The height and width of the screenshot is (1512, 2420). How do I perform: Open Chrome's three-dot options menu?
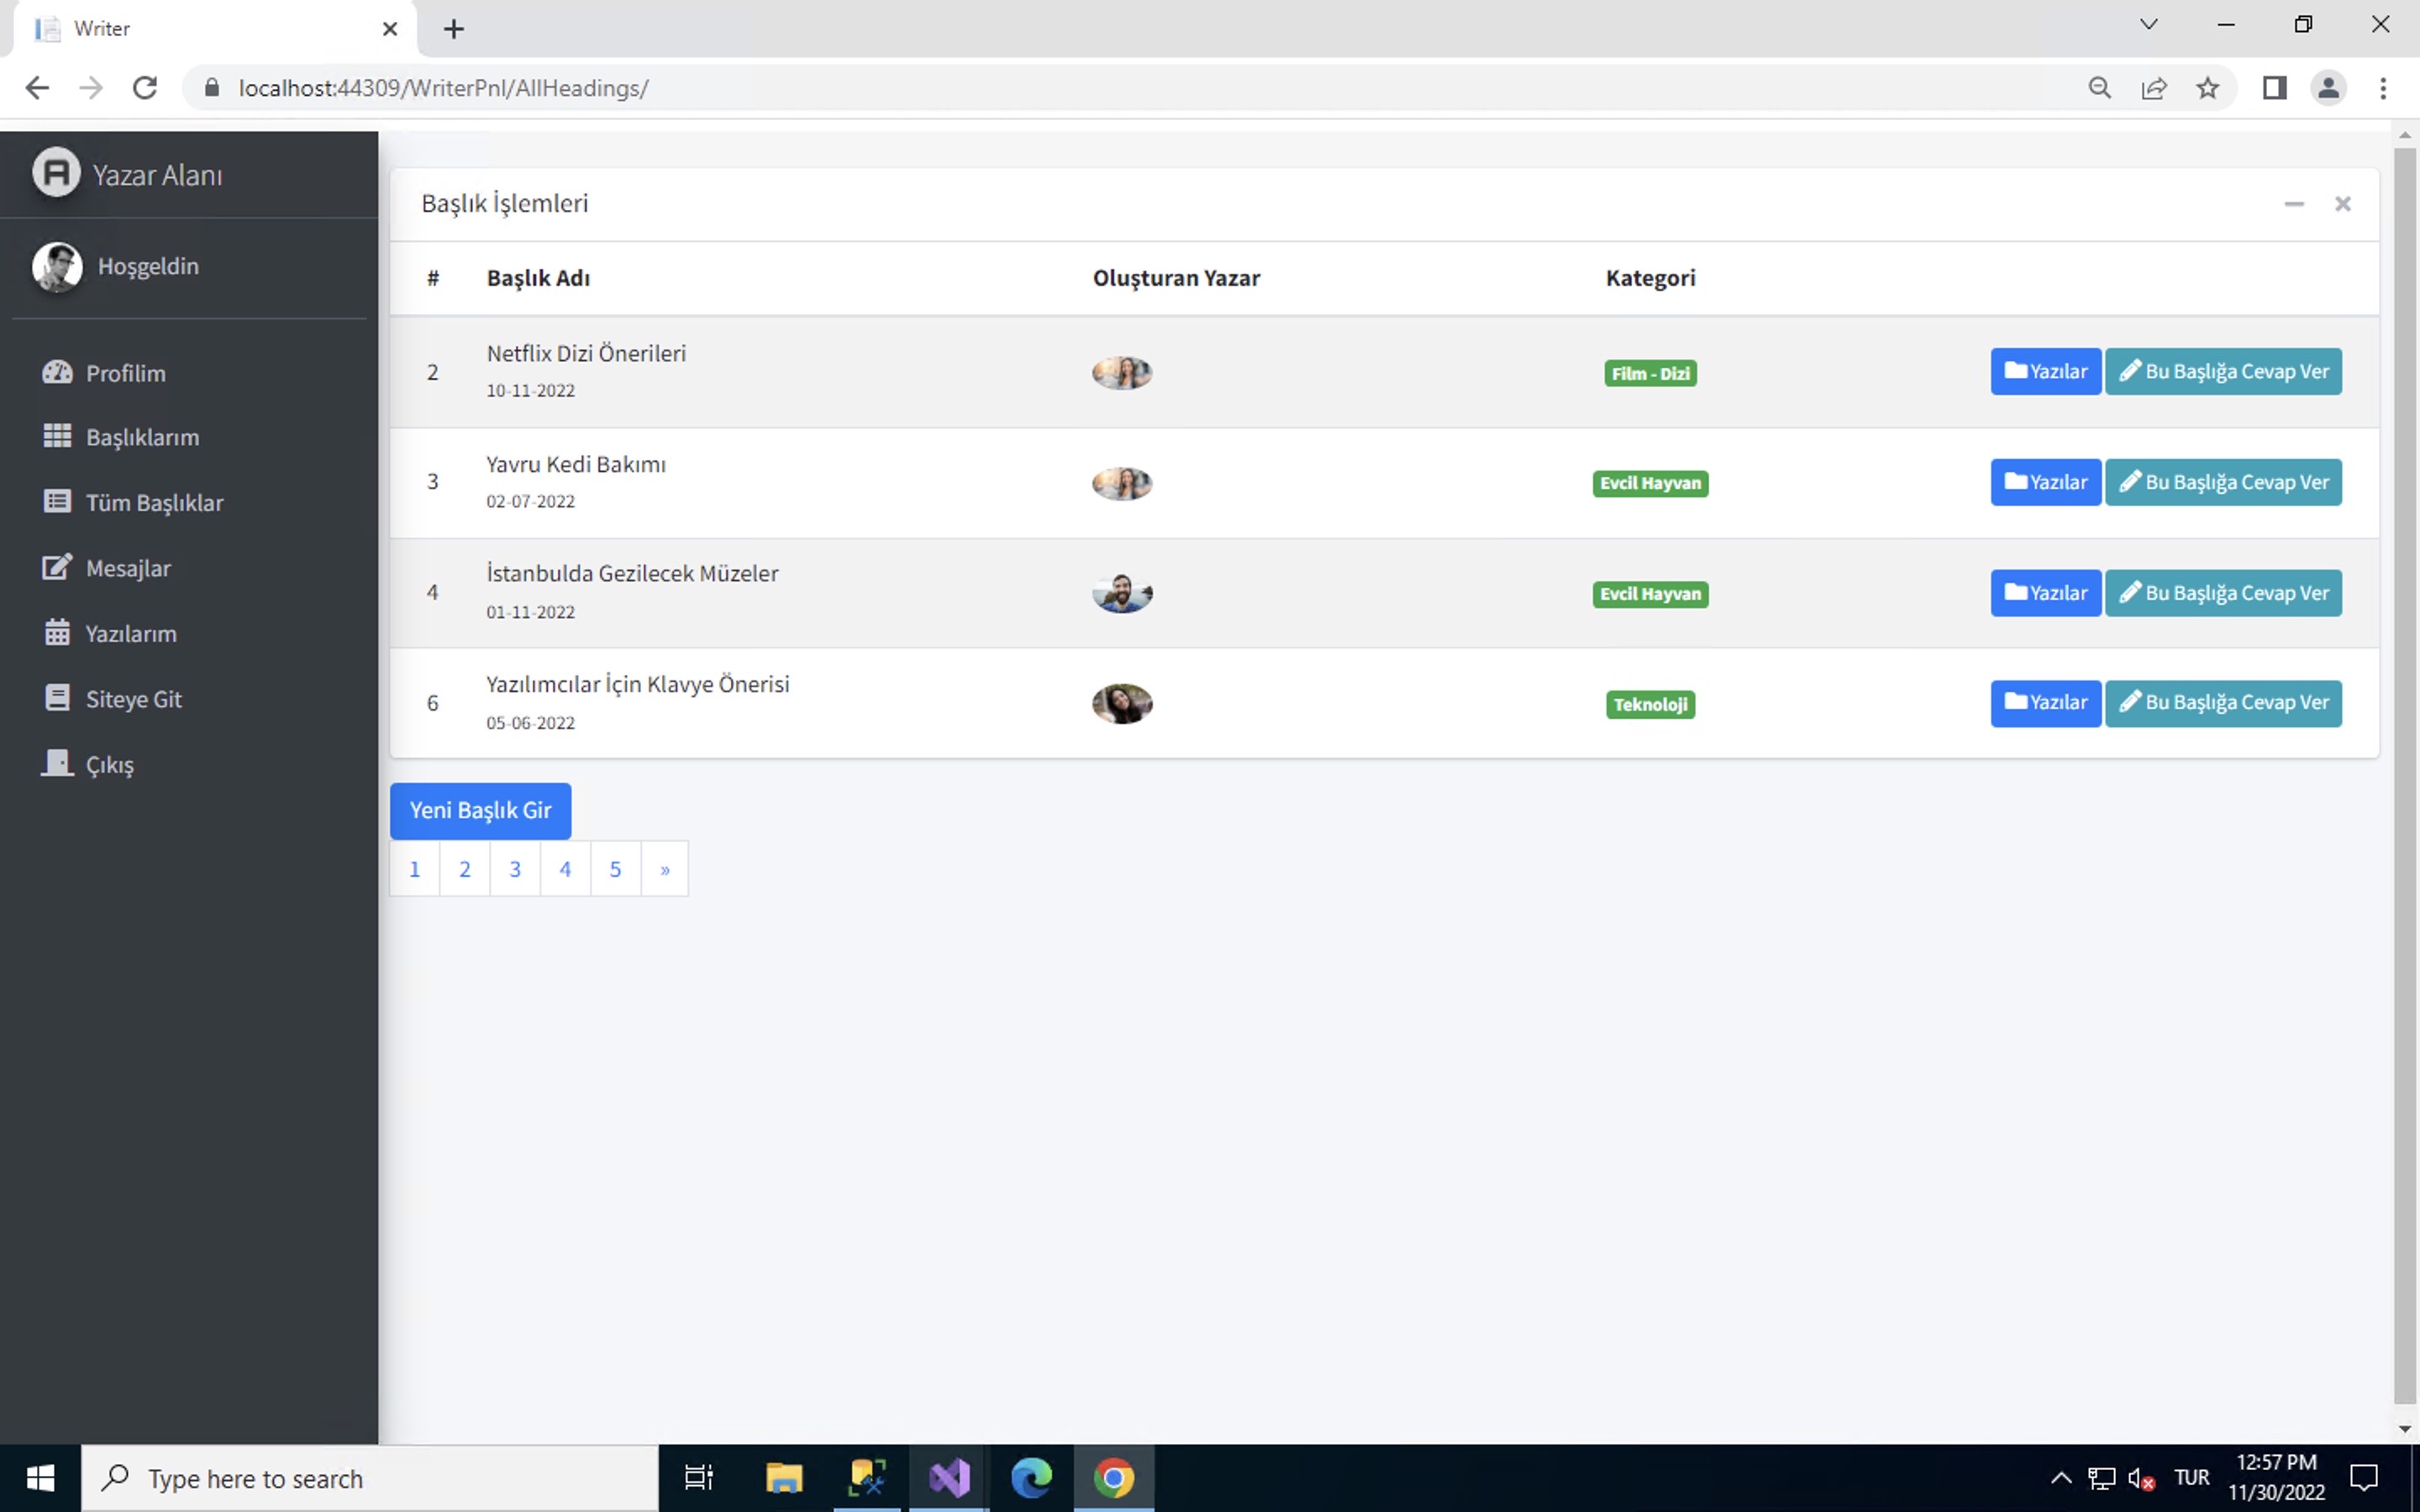click(2384, 88)
